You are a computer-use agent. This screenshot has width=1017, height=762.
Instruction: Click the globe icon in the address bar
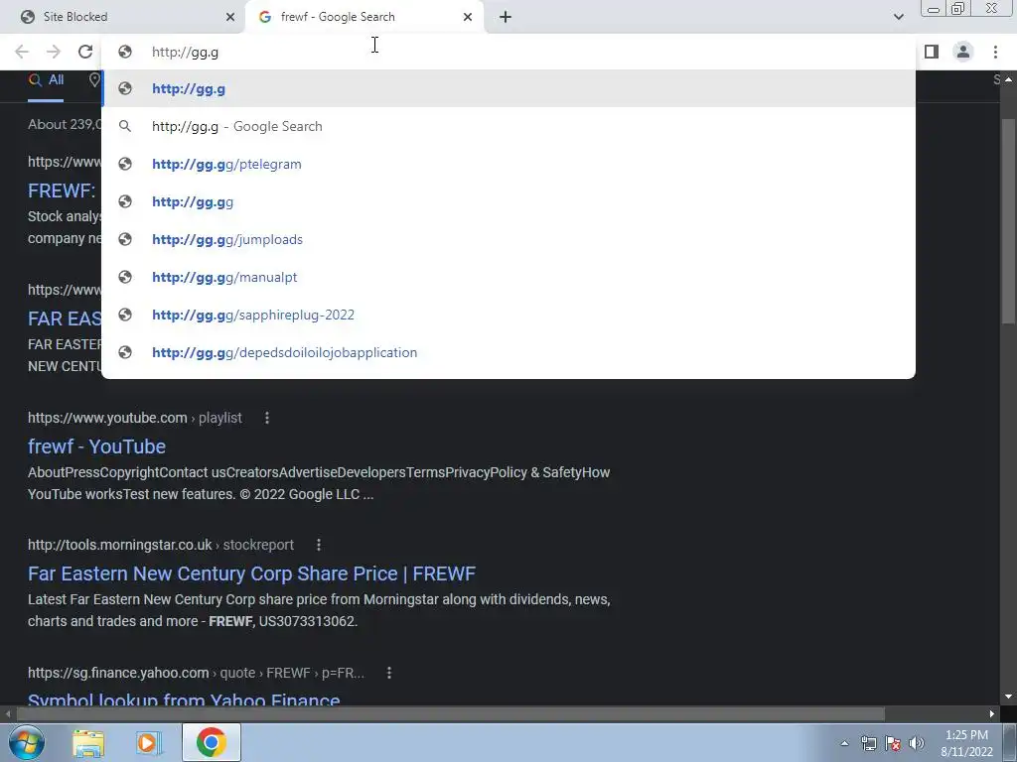click(x=125, y=52)
